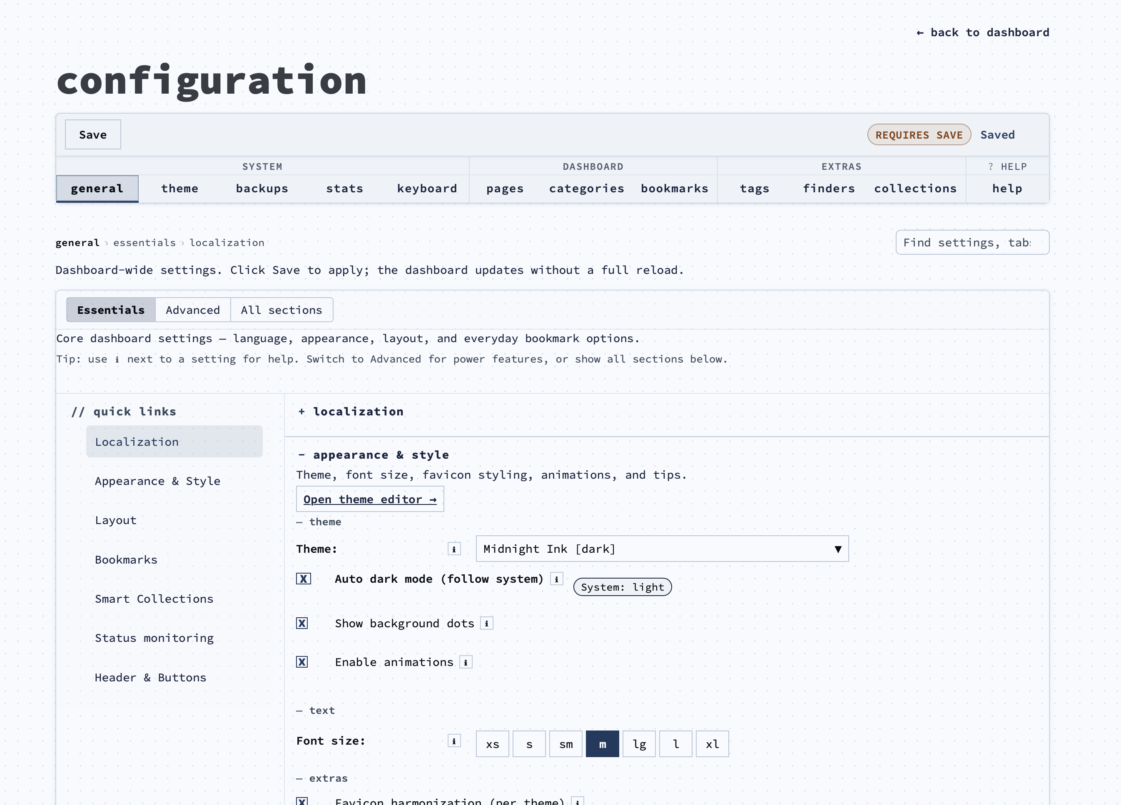Collapse the text subsection
Image resolution: width=1121 pixels, height=805 pixels.
316,711
